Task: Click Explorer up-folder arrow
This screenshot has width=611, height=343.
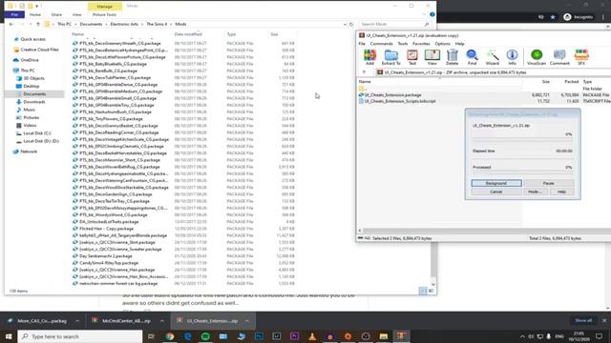Action: [38, 24]
